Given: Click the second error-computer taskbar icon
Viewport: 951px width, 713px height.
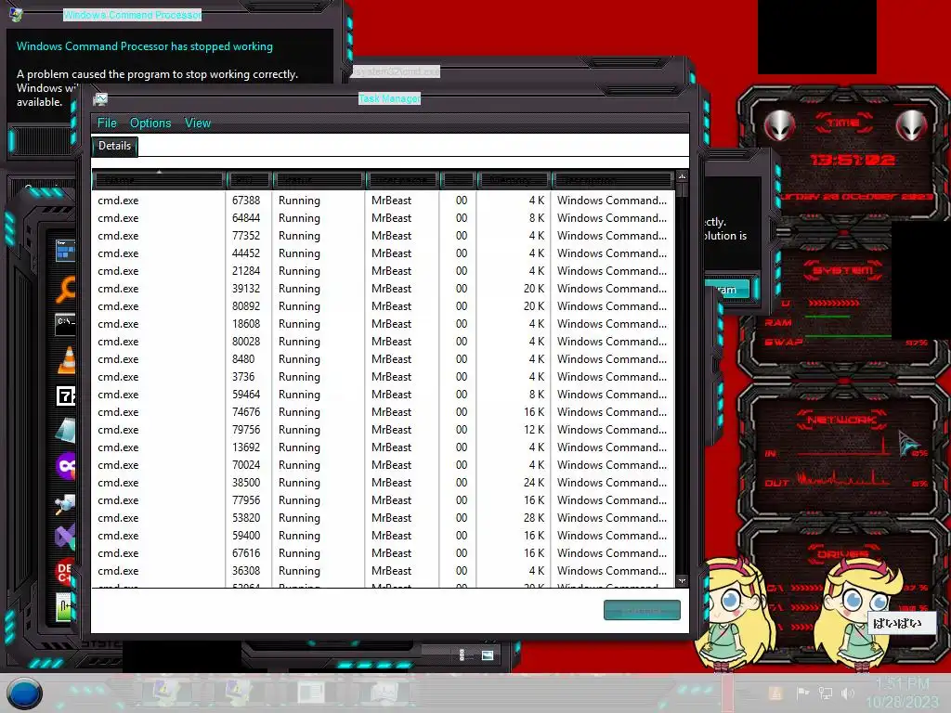Looking at the screenshot, I should coord(237,693).
